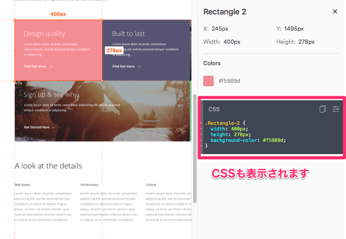Screen dimensions: 346x239
Task: Click the Get Started Now link
Action: [x=39, y=127]
